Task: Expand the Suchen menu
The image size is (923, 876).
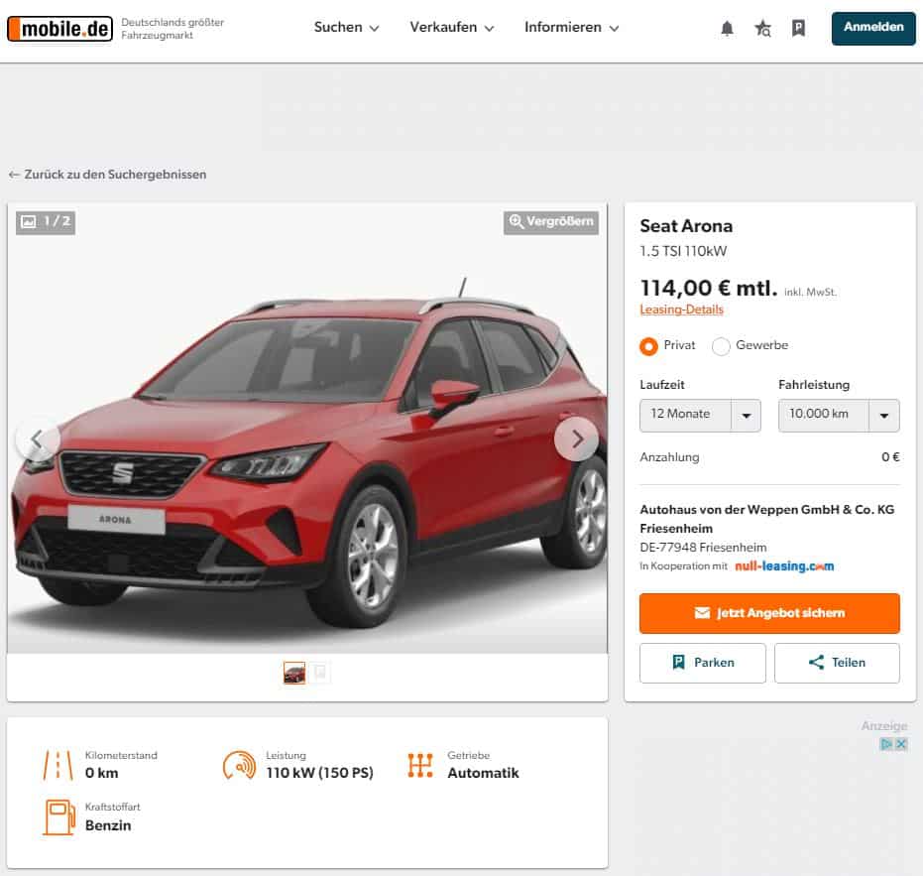Action: [x=346, y=28]
